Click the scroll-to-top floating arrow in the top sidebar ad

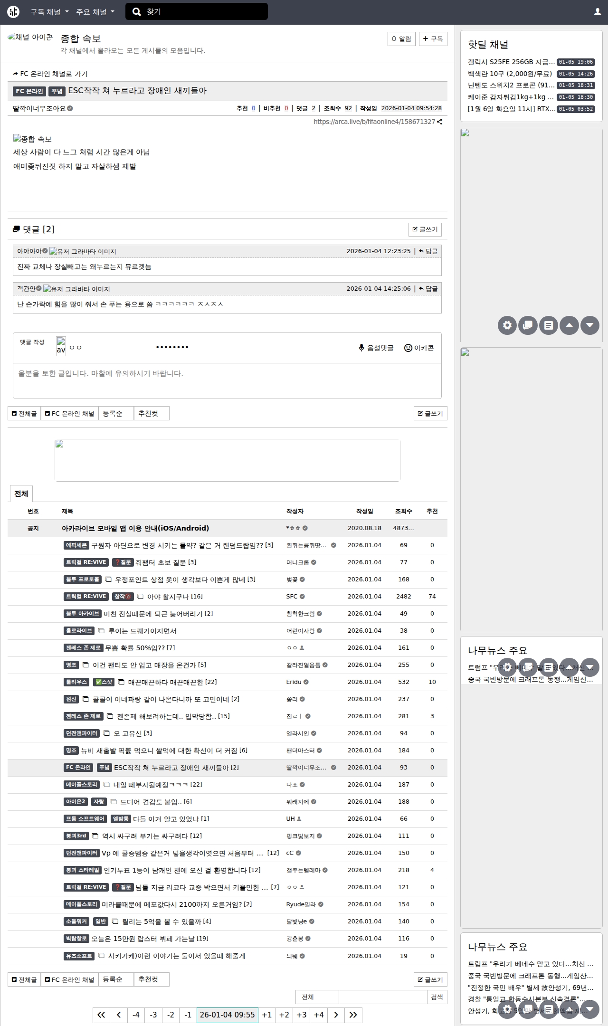[x=569, y=325]
